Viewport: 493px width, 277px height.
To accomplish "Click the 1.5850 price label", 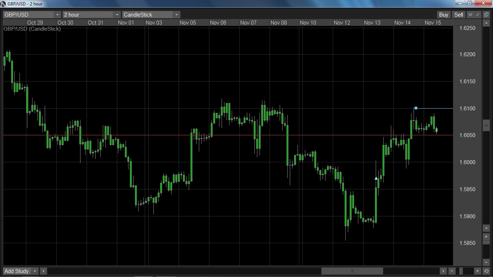I will [467, 243].
